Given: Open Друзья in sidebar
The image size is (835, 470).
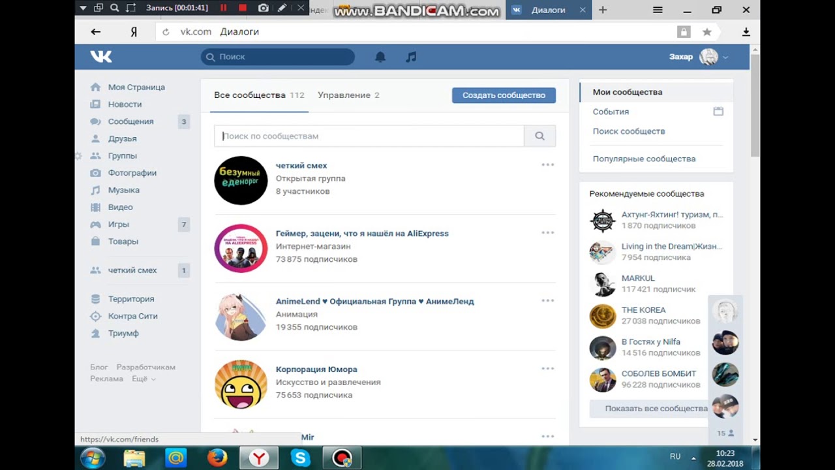Looking at the screenshot, I should pyautogui.click(x=122, y=138).
